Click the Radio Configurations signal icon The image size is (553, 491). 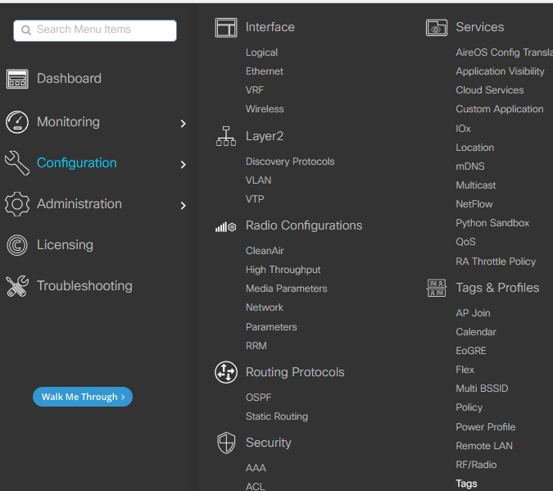click(x=226, y=226)
